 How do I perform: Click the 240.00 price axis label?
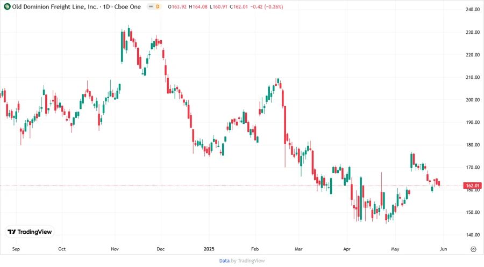[473, 10]
